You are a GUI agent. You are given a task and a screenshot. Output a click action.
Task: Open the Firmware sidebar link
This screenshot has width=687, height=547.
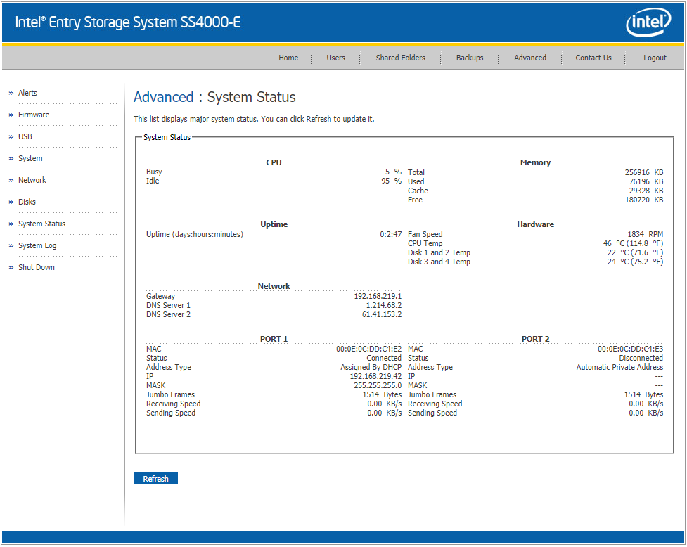click(x=34, y=115)
